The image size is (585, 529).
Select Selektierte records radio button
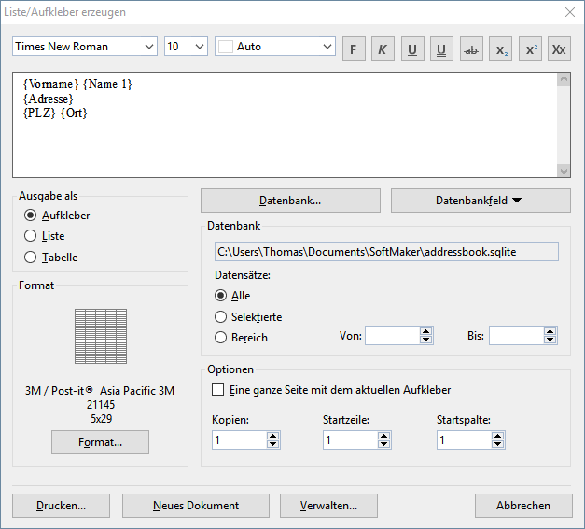click(248, 316)
